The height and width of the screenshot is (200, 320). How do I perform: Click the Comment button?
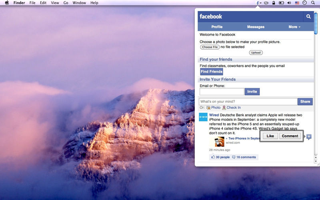tap(290, 136)
